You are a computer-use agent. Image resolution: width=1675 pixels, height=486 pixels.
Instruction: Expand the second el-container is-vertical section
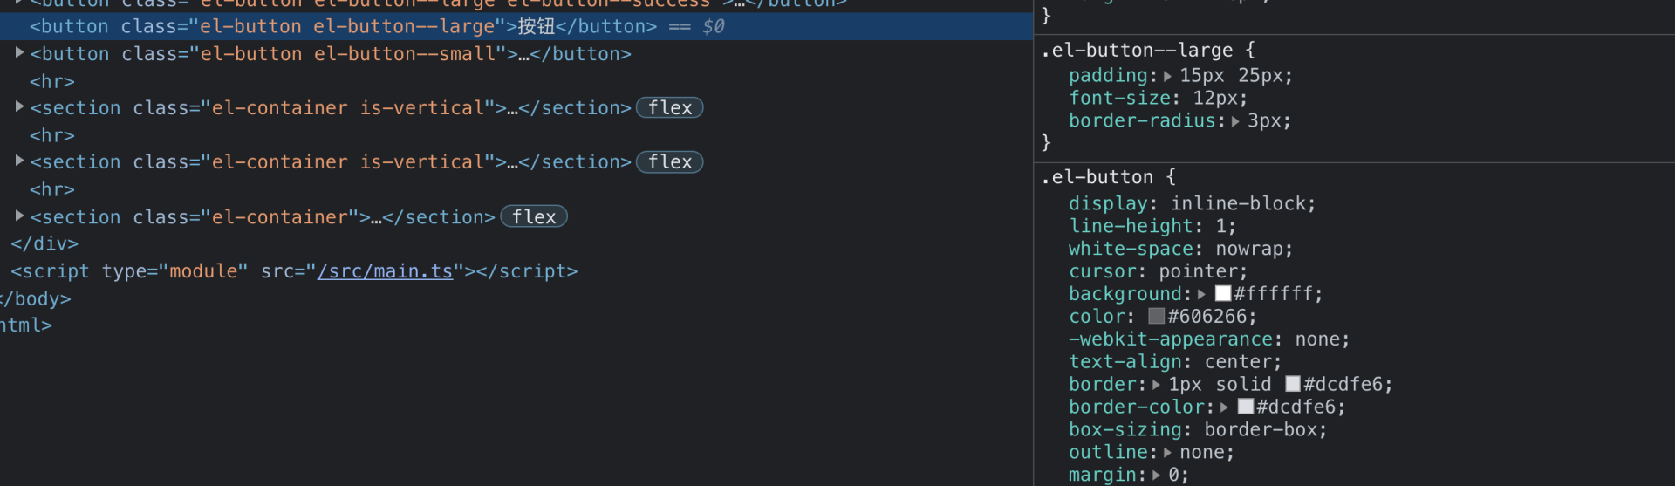(19, 161)
